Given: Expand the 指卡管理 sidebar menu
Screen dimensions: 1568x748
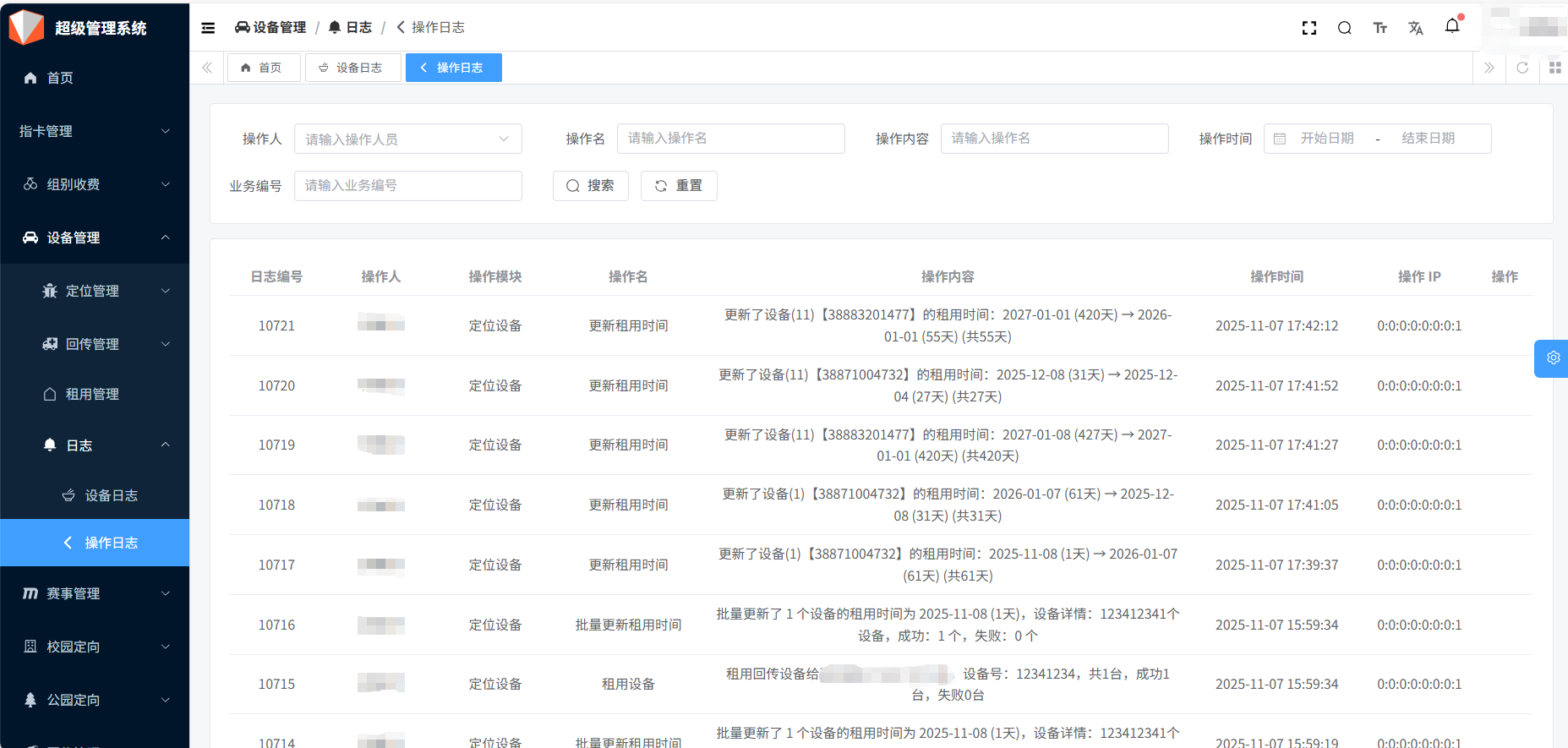Looking at the screenshot, I should click(x=95, y=131).
